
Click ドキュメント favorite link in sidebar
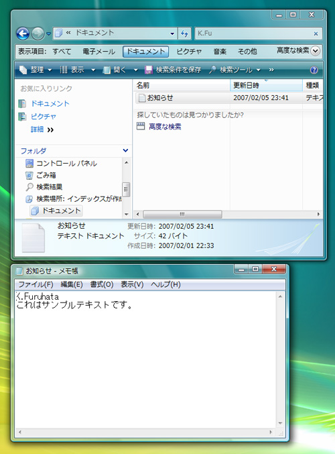point(50,104)
